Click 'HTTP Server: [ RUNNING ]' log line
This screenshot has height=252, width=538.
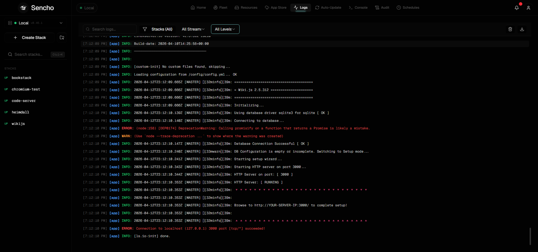(305, 182)
